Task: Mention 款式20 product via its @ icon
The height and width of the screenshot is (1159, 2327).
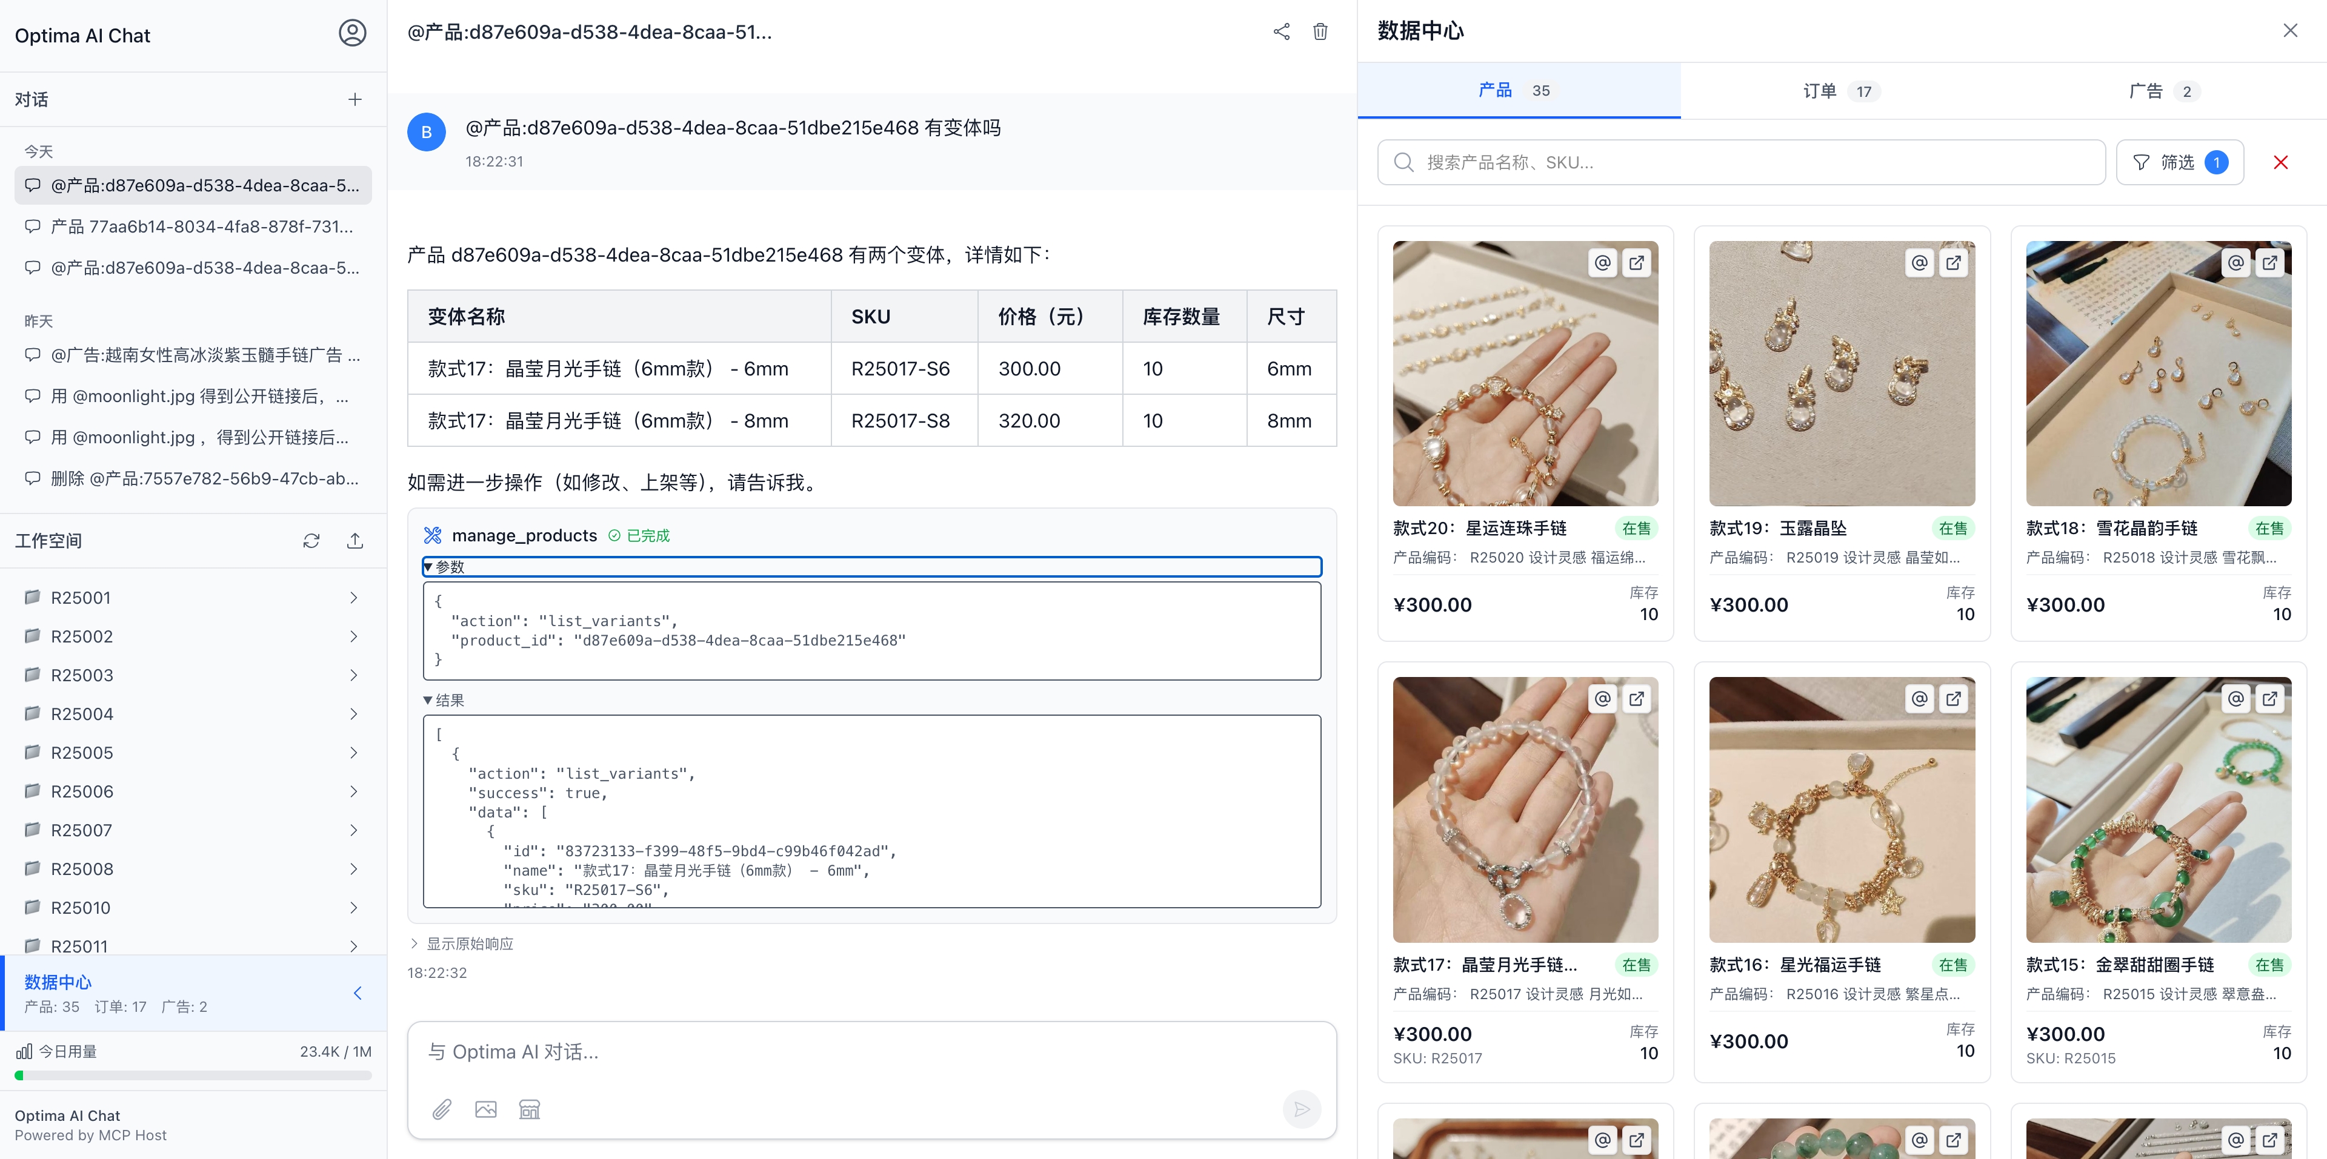Action: click(x=1602, y=263)
